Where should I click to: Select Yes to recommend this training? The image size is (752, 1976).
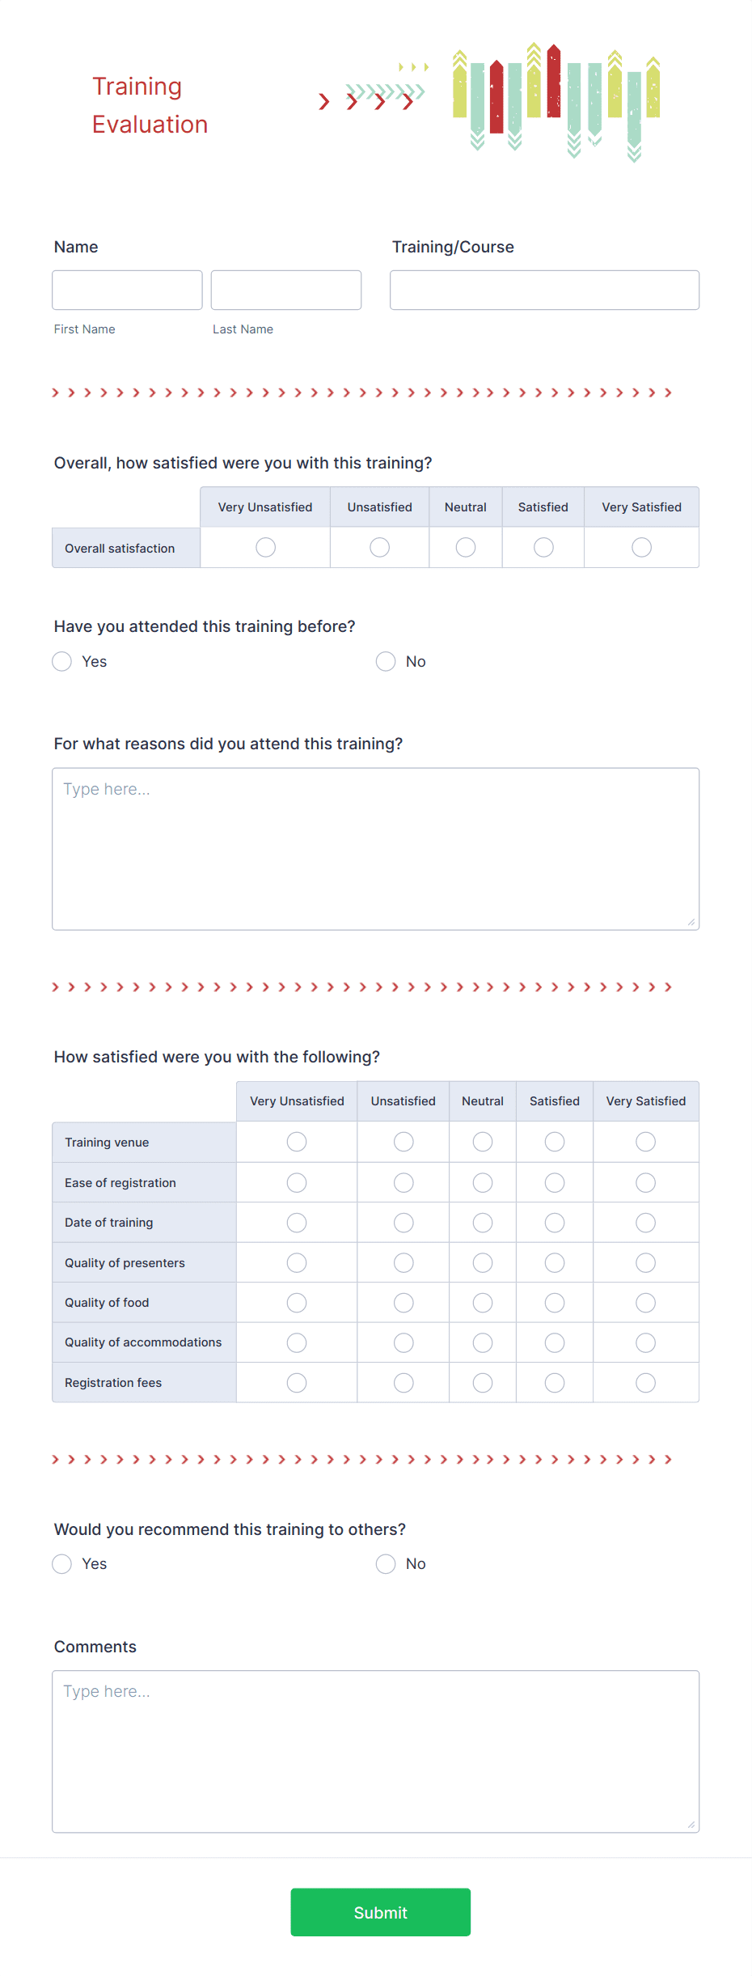pos(62,1564)
